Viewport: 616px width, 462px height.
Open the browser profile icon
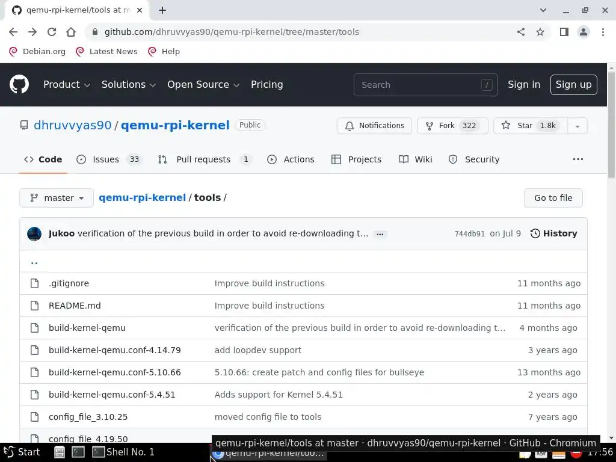coord(584,32)
